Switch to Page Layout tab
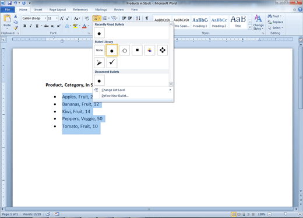 click(58, 9)
